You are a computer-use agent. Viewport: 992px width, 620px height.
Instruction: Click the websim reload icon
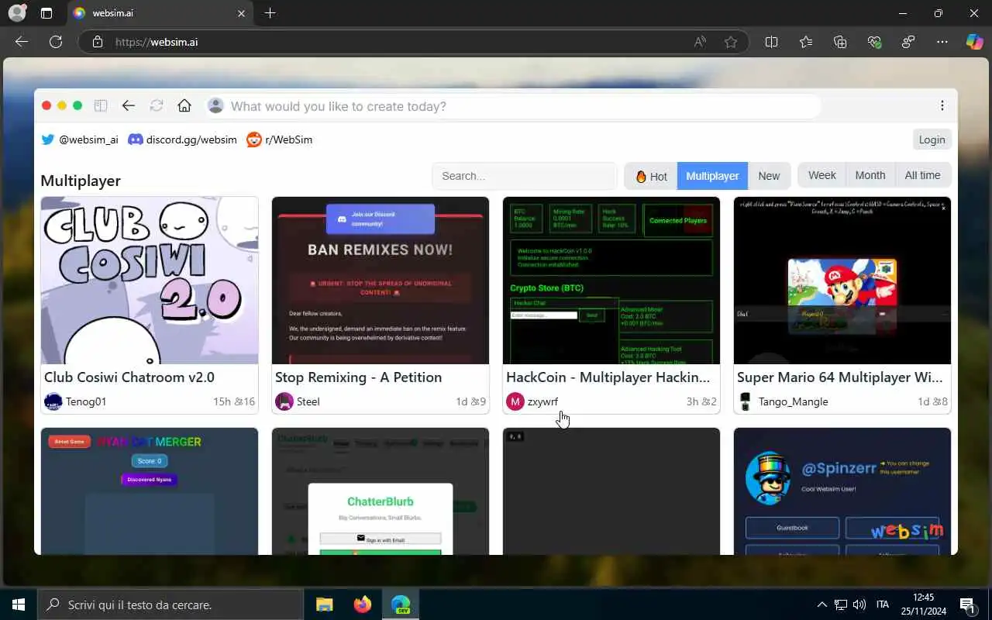pyautogui.click(x=157, y=106)
